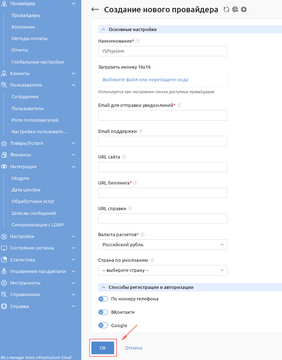Open the Методы оплаты menu item
Screen dimensions: 282x360
pyautogui.click(x=30, y=39)
